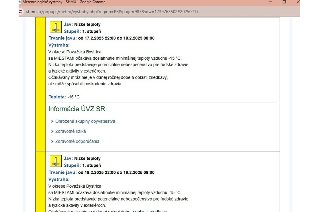Click the first Stupeň: 1. stupeň label
This screenshot has height=212, width=319.
pyautogui.click(x=82, y=31)
